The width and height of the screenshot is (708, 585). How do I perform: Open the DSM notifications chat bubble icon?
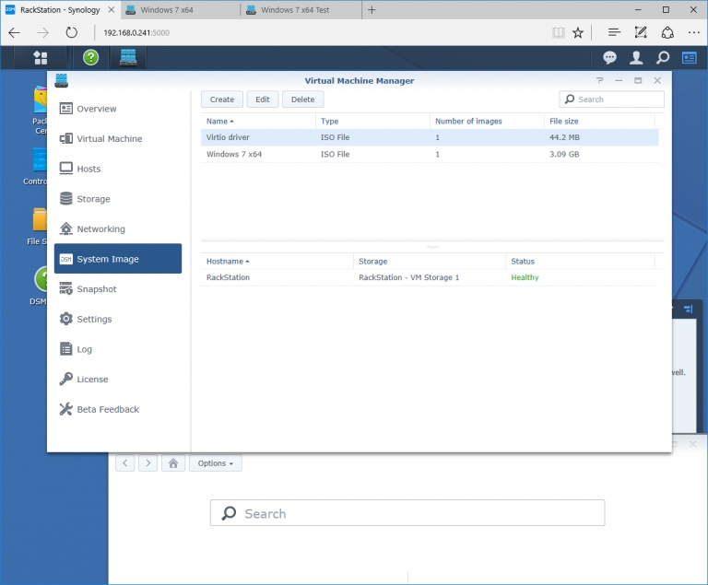click(609, 57)
